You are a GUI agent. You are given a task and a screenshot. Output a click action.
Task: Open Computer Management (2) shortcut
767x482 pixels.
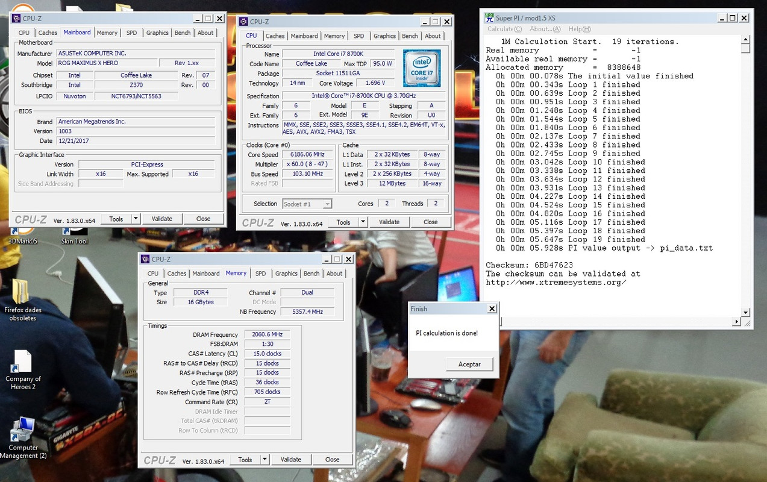pyautogui.click(x=22, y=438)
